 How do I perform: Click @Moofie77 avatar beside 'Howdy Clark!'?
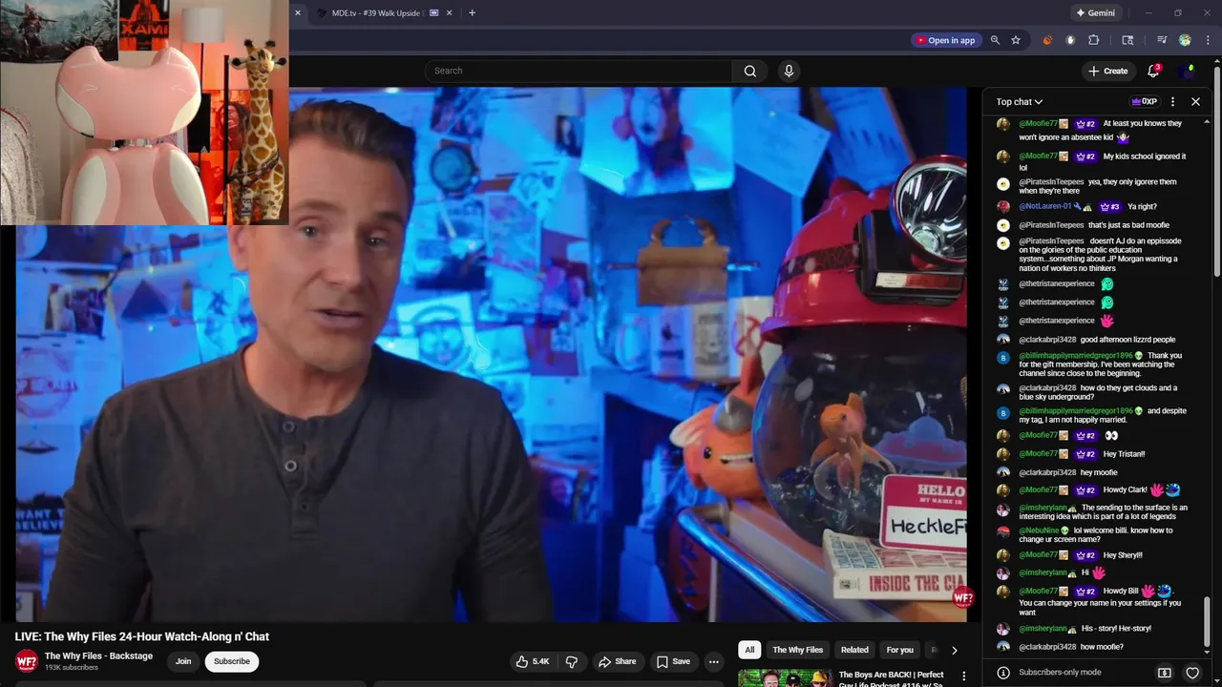coord(1003,490)
